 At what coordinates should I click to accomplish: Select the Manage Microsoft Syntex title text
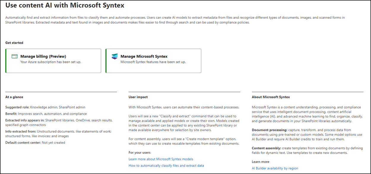pyautogui.click(x=143, y=56)
